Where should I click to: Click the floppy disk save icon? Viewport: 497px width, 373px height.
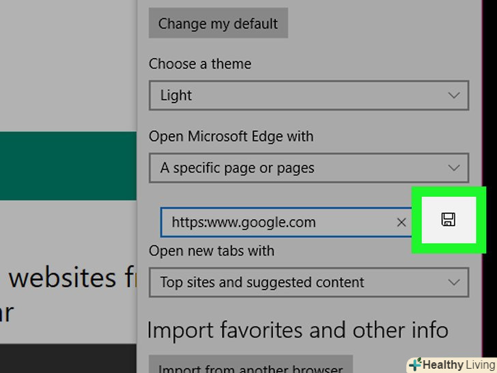[449, 219]
